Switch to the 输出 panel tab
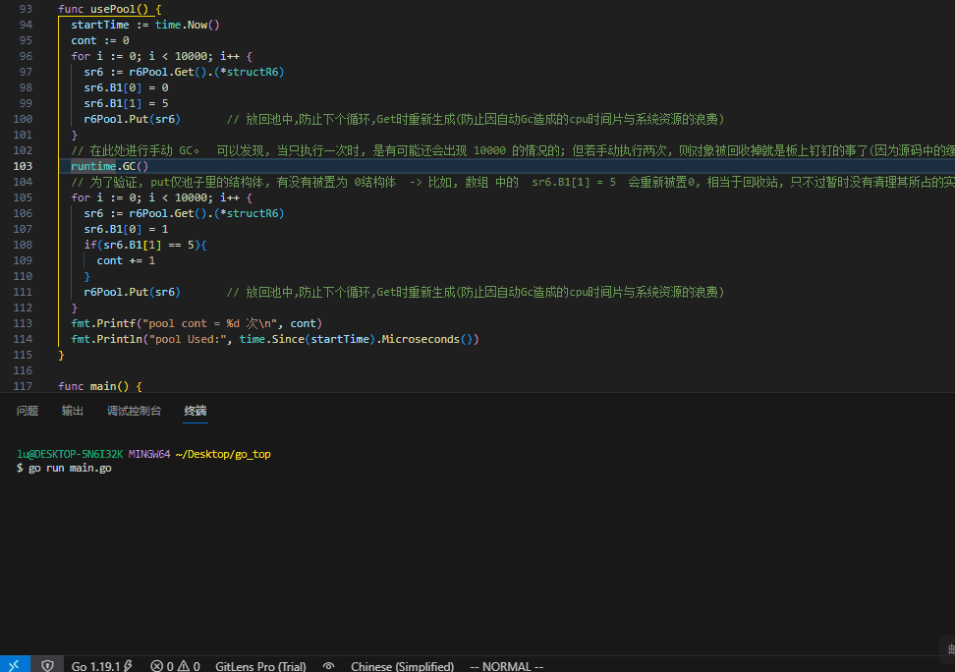Screen dimensions: 955x672 (x=73, y=411)
